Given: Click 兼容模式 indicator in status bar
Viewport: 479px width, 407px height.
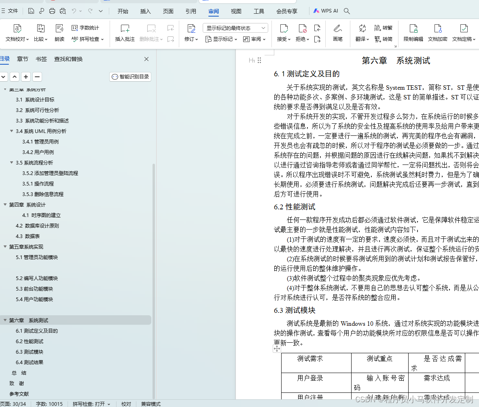Looking at the screenshot, I should (x=150, y=404).
